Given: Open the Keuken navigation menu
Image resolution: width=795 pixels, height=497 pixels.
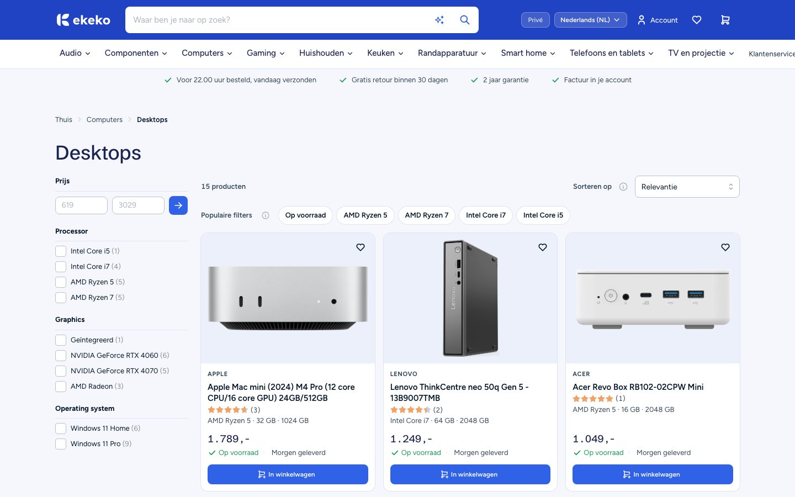Looking at the screenshot, I should 385,53.
